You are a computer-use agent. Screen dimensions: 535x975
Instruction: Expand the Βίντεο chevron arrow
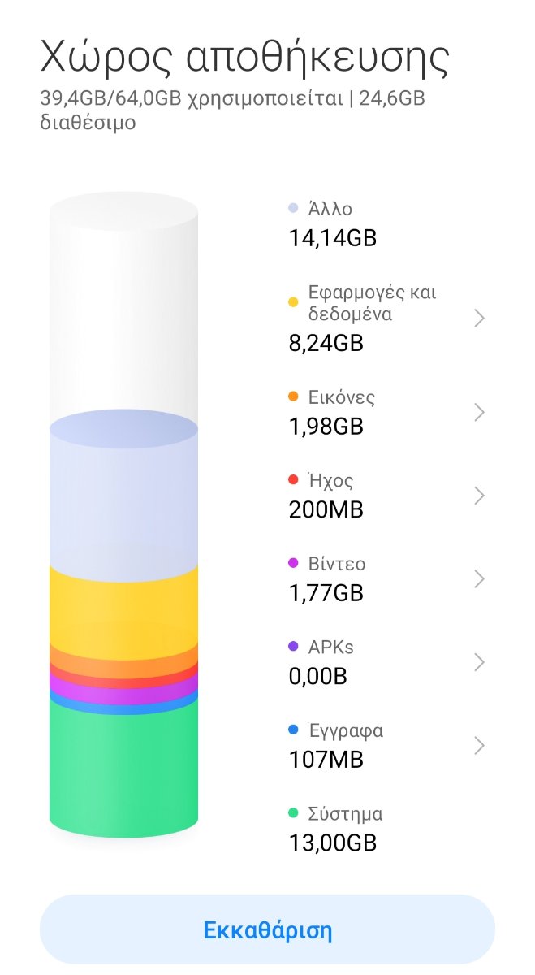tap(479, 579)
